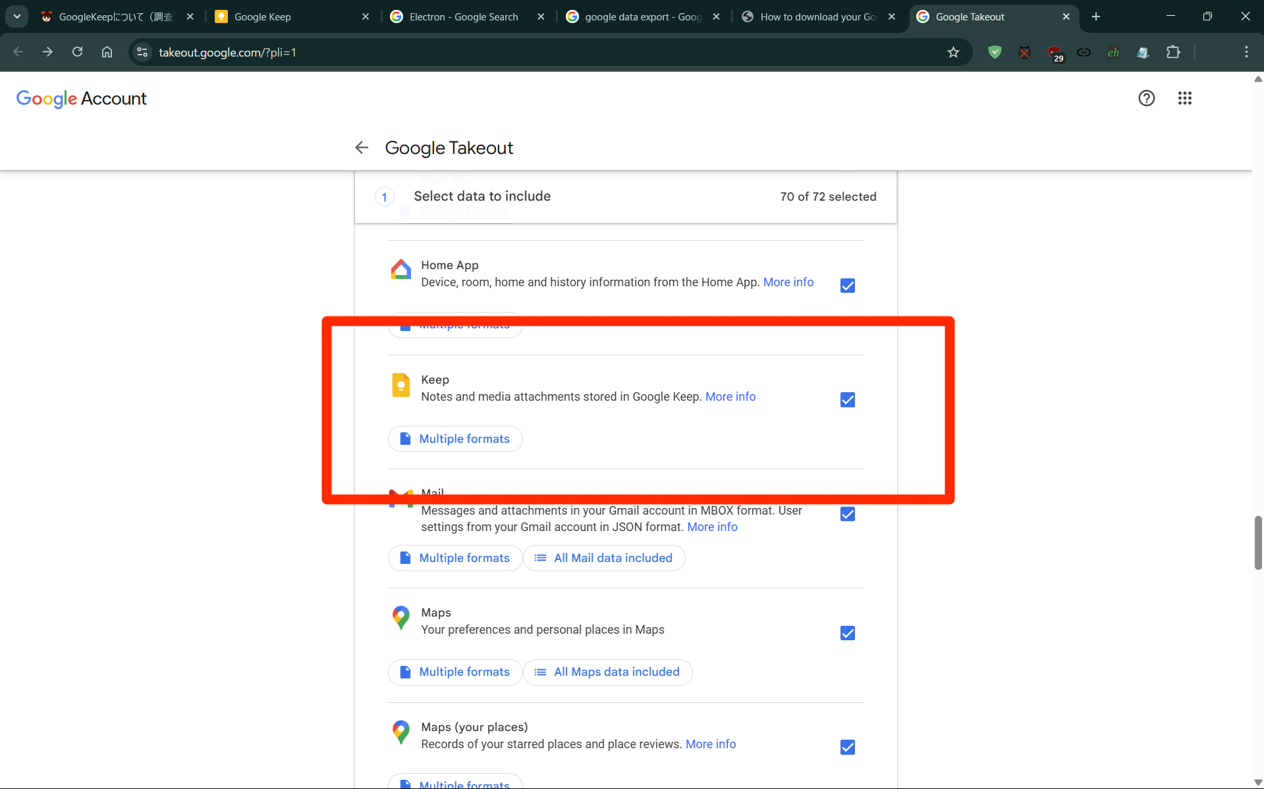Collapse the Select data to include step
Viewport: 1264px width, 789px height.
pyautogui.click(x=625, y=197)
